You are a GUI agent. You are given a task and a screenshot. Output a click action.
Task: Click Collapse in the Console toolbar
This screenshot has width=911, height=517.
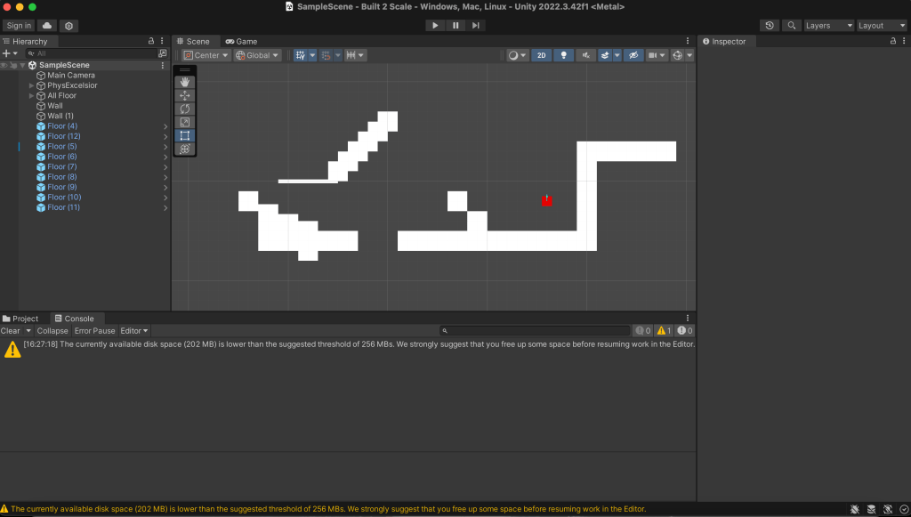(x=52, y=331)
